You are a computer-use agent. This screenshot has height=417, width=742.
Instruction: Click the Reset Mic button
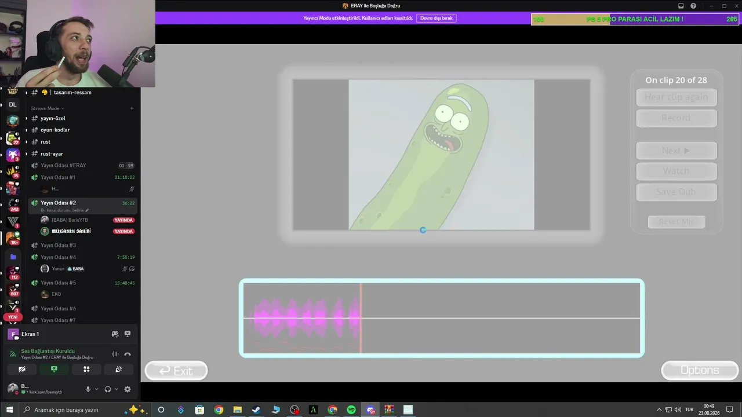(x=676, y=222)
